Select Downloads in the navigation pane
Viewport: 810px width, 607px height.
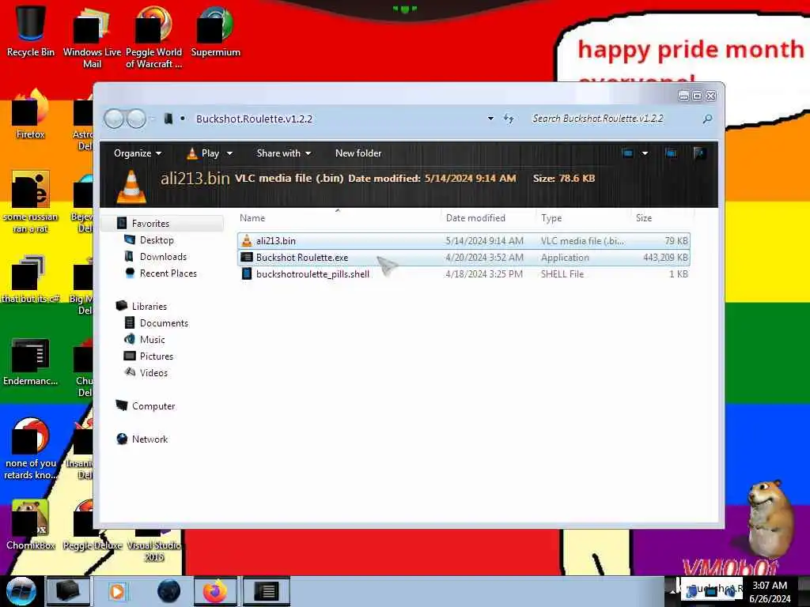(163, 257)
